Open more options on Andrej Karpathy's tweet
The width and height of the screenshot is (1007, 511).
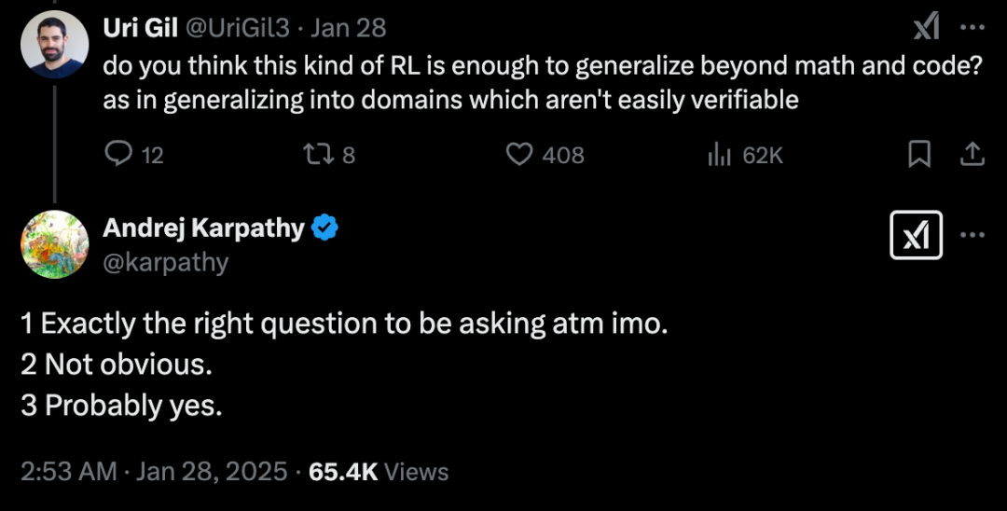[x=973, y=234]
